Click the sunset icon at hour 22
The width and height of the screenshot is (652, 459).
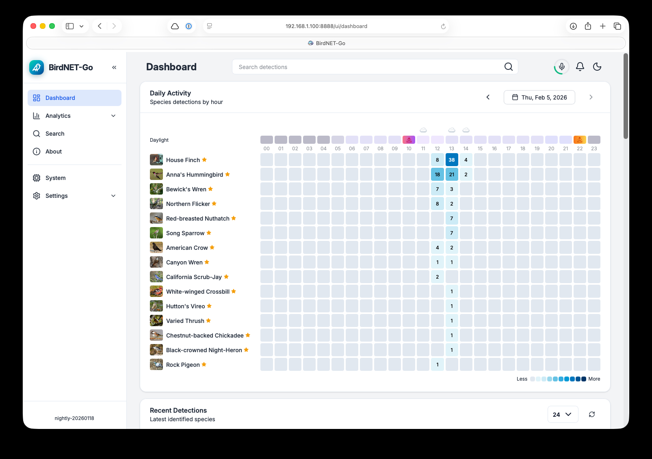(580, 140)
